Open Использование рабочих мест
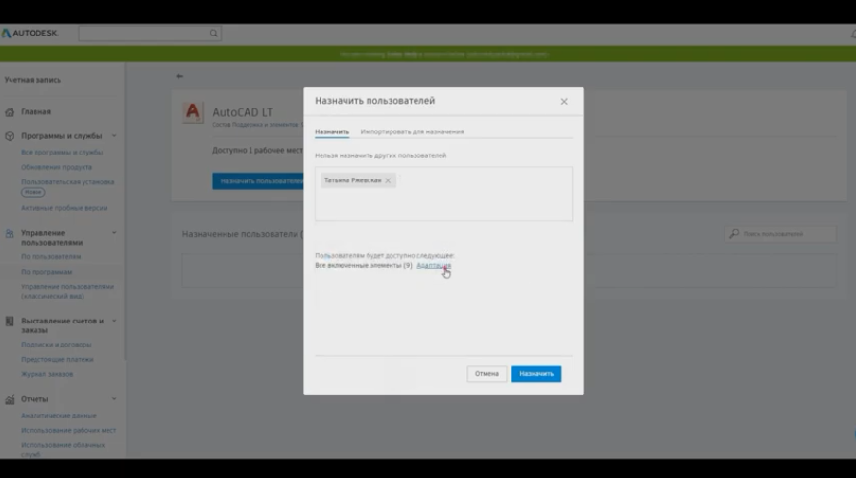856x478 pixels. pyautogui.click(x=68, y=430)
